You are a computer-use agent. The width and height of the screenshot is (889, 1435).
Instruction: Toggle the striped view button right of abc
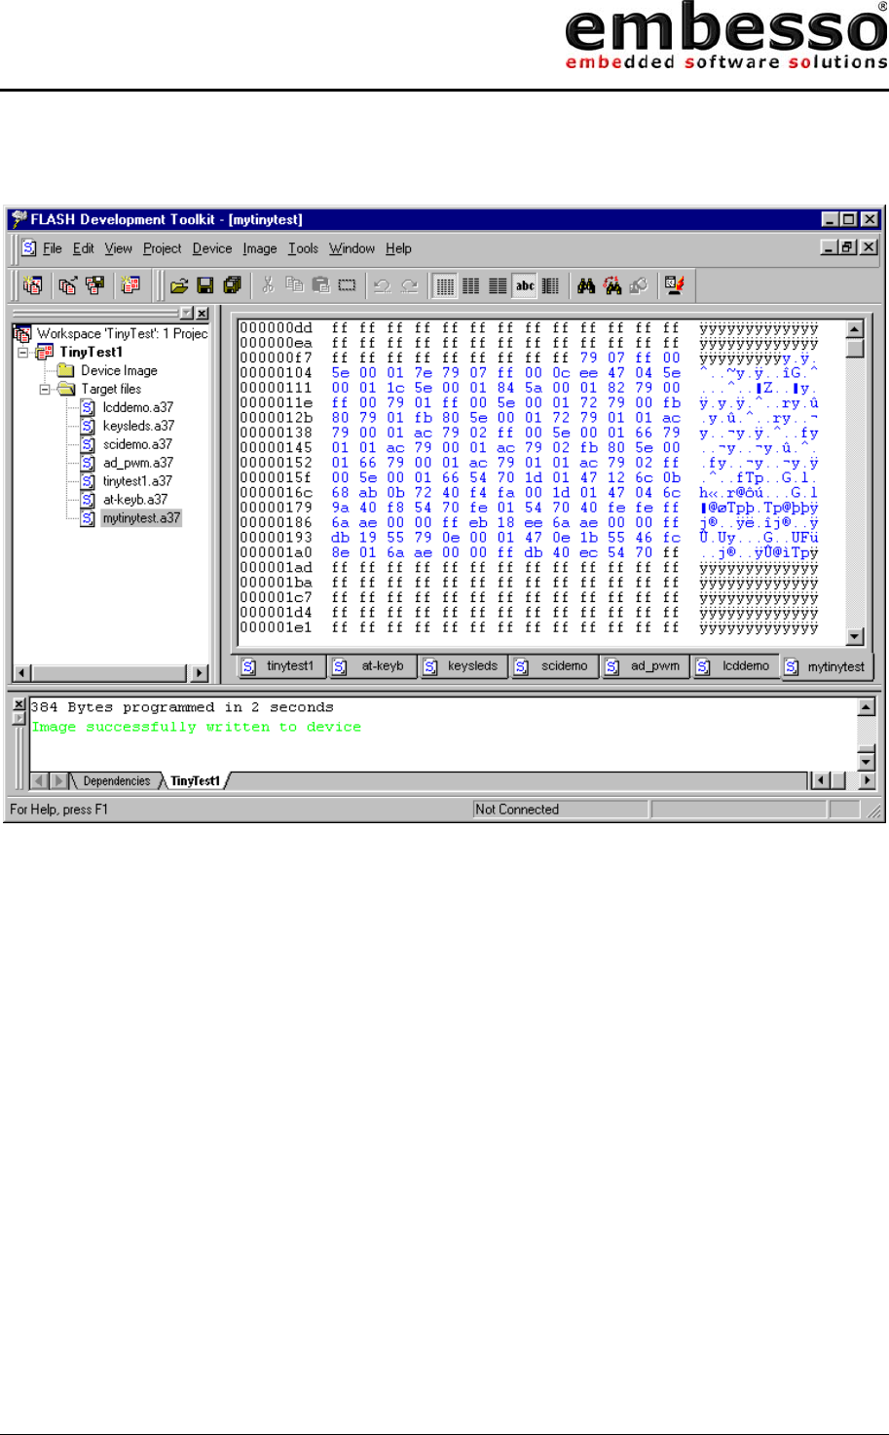click(x=551, y=285)
